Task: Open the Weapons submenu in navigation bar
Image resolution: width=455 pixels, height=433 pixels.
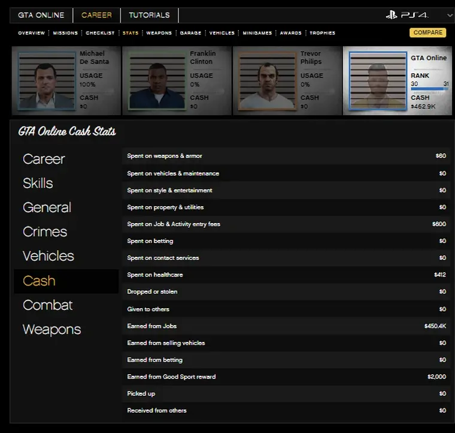Action: click(x=159, y=33)
